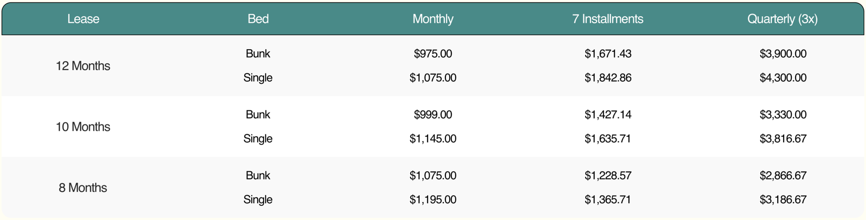The image size is (866, 220).
Task: Click the $3,816.67 quarterly amount
Action: click(x=783, y=139)
